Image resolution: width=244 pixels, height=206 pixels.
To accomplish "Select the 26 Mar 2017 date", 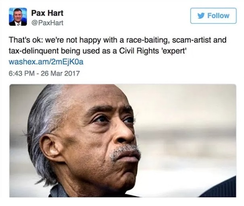I will click(x=60, y=73).
